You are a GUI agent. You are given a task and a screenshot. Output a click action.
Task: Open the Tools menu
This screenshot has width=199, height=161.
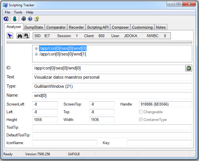(18, 12)
